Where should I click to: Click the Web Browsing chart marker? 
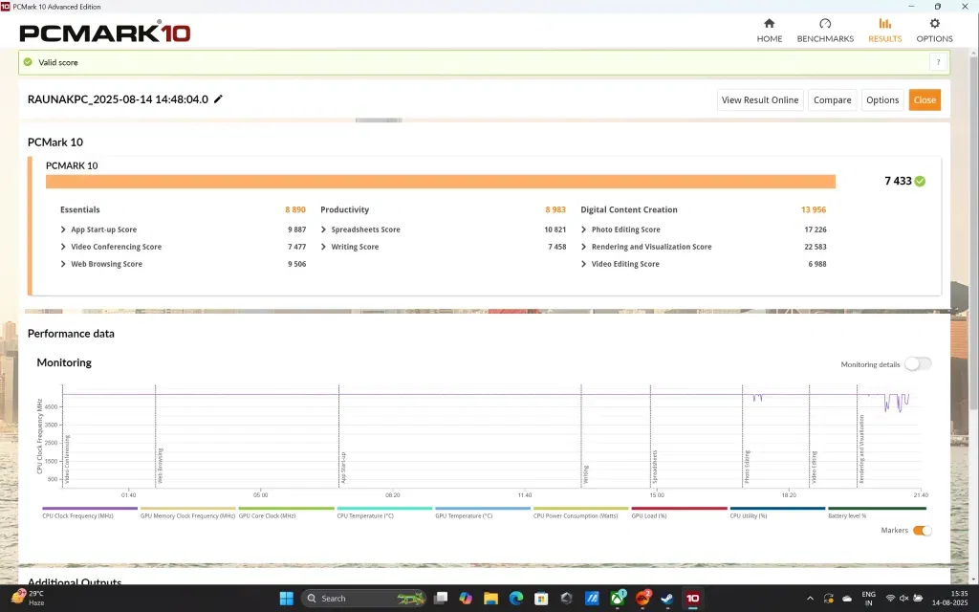pos(160,466)
